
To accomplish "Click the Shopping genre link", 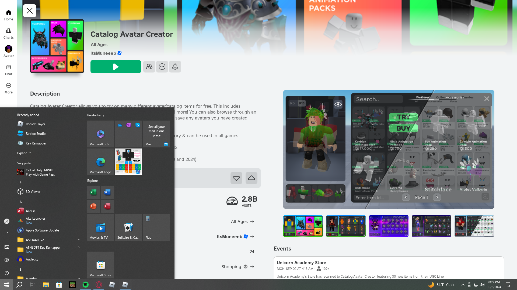I will (x=231, y=267).
